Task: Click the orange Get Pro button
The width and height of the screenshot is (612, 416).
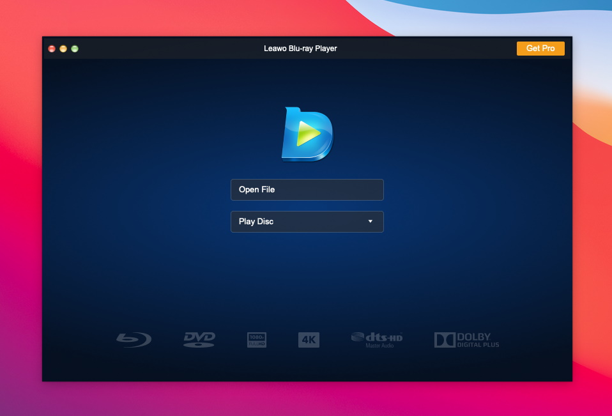Action: click(x=540, y=49)
